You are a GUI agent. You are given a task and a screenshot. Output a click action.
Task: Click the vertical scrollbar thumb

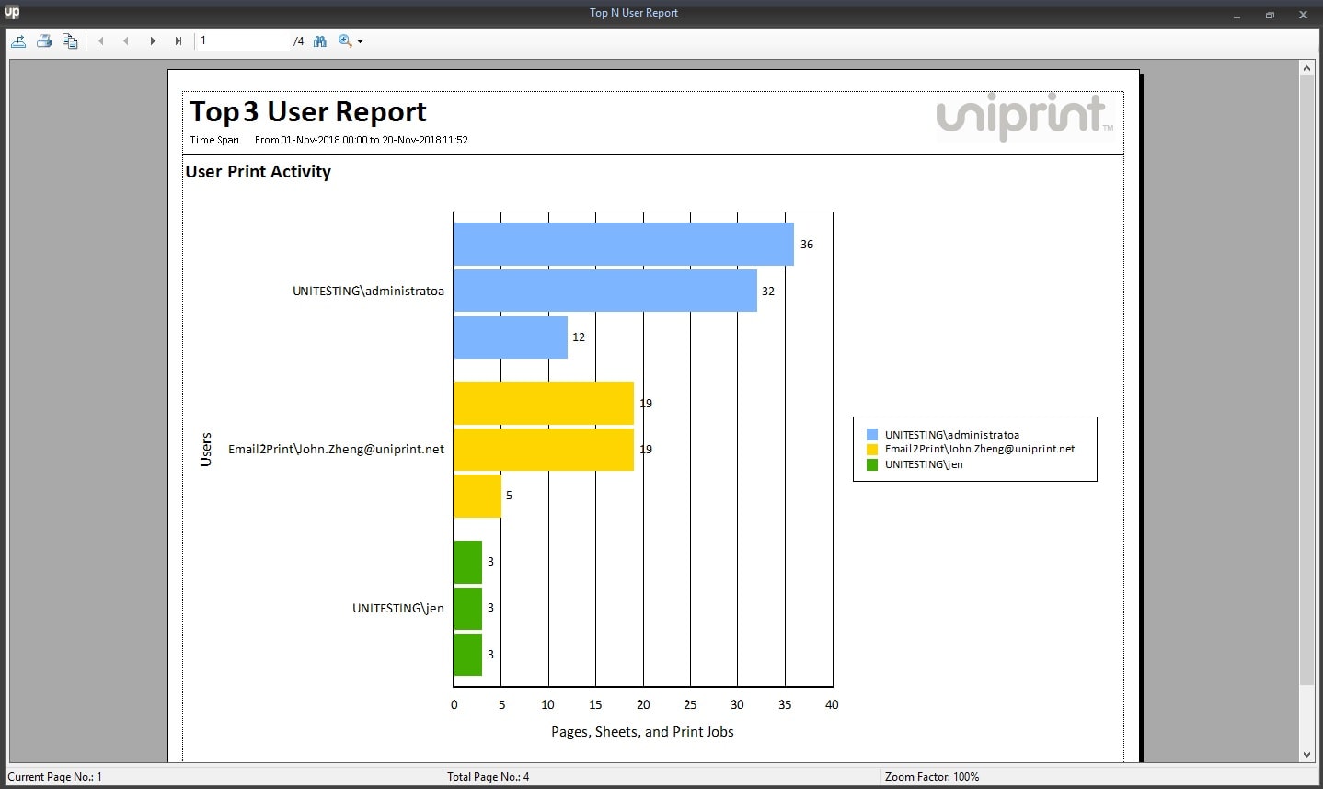pos(1306,381)
